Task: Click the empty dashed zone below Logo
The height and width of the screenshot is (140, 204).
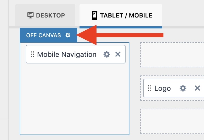Action: [172, 121]
